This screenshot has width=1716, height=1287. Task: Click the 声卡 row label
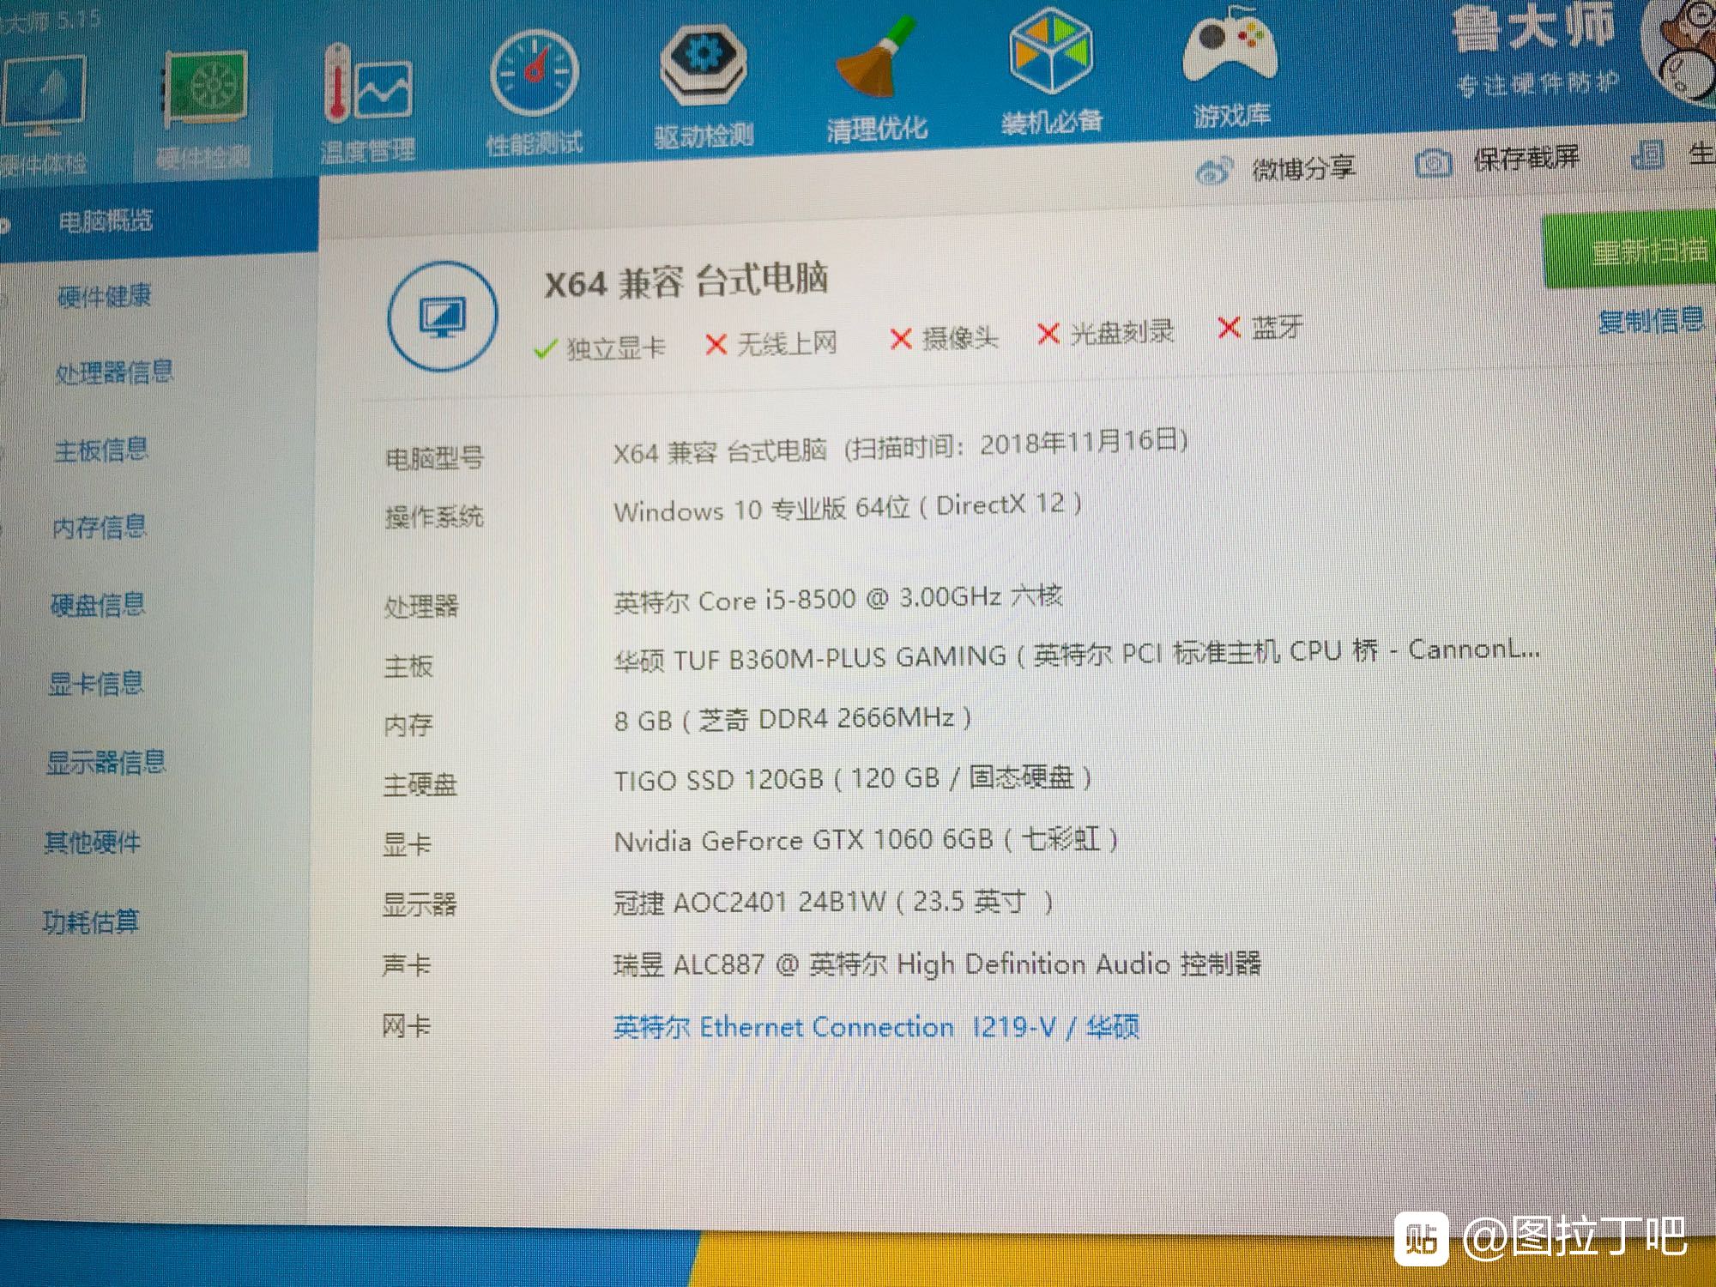406,965
